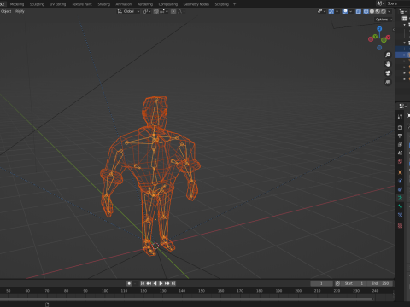Open the Rigify menu in viewport header
The image size is (410, 307).
click(x=20, y=11)
